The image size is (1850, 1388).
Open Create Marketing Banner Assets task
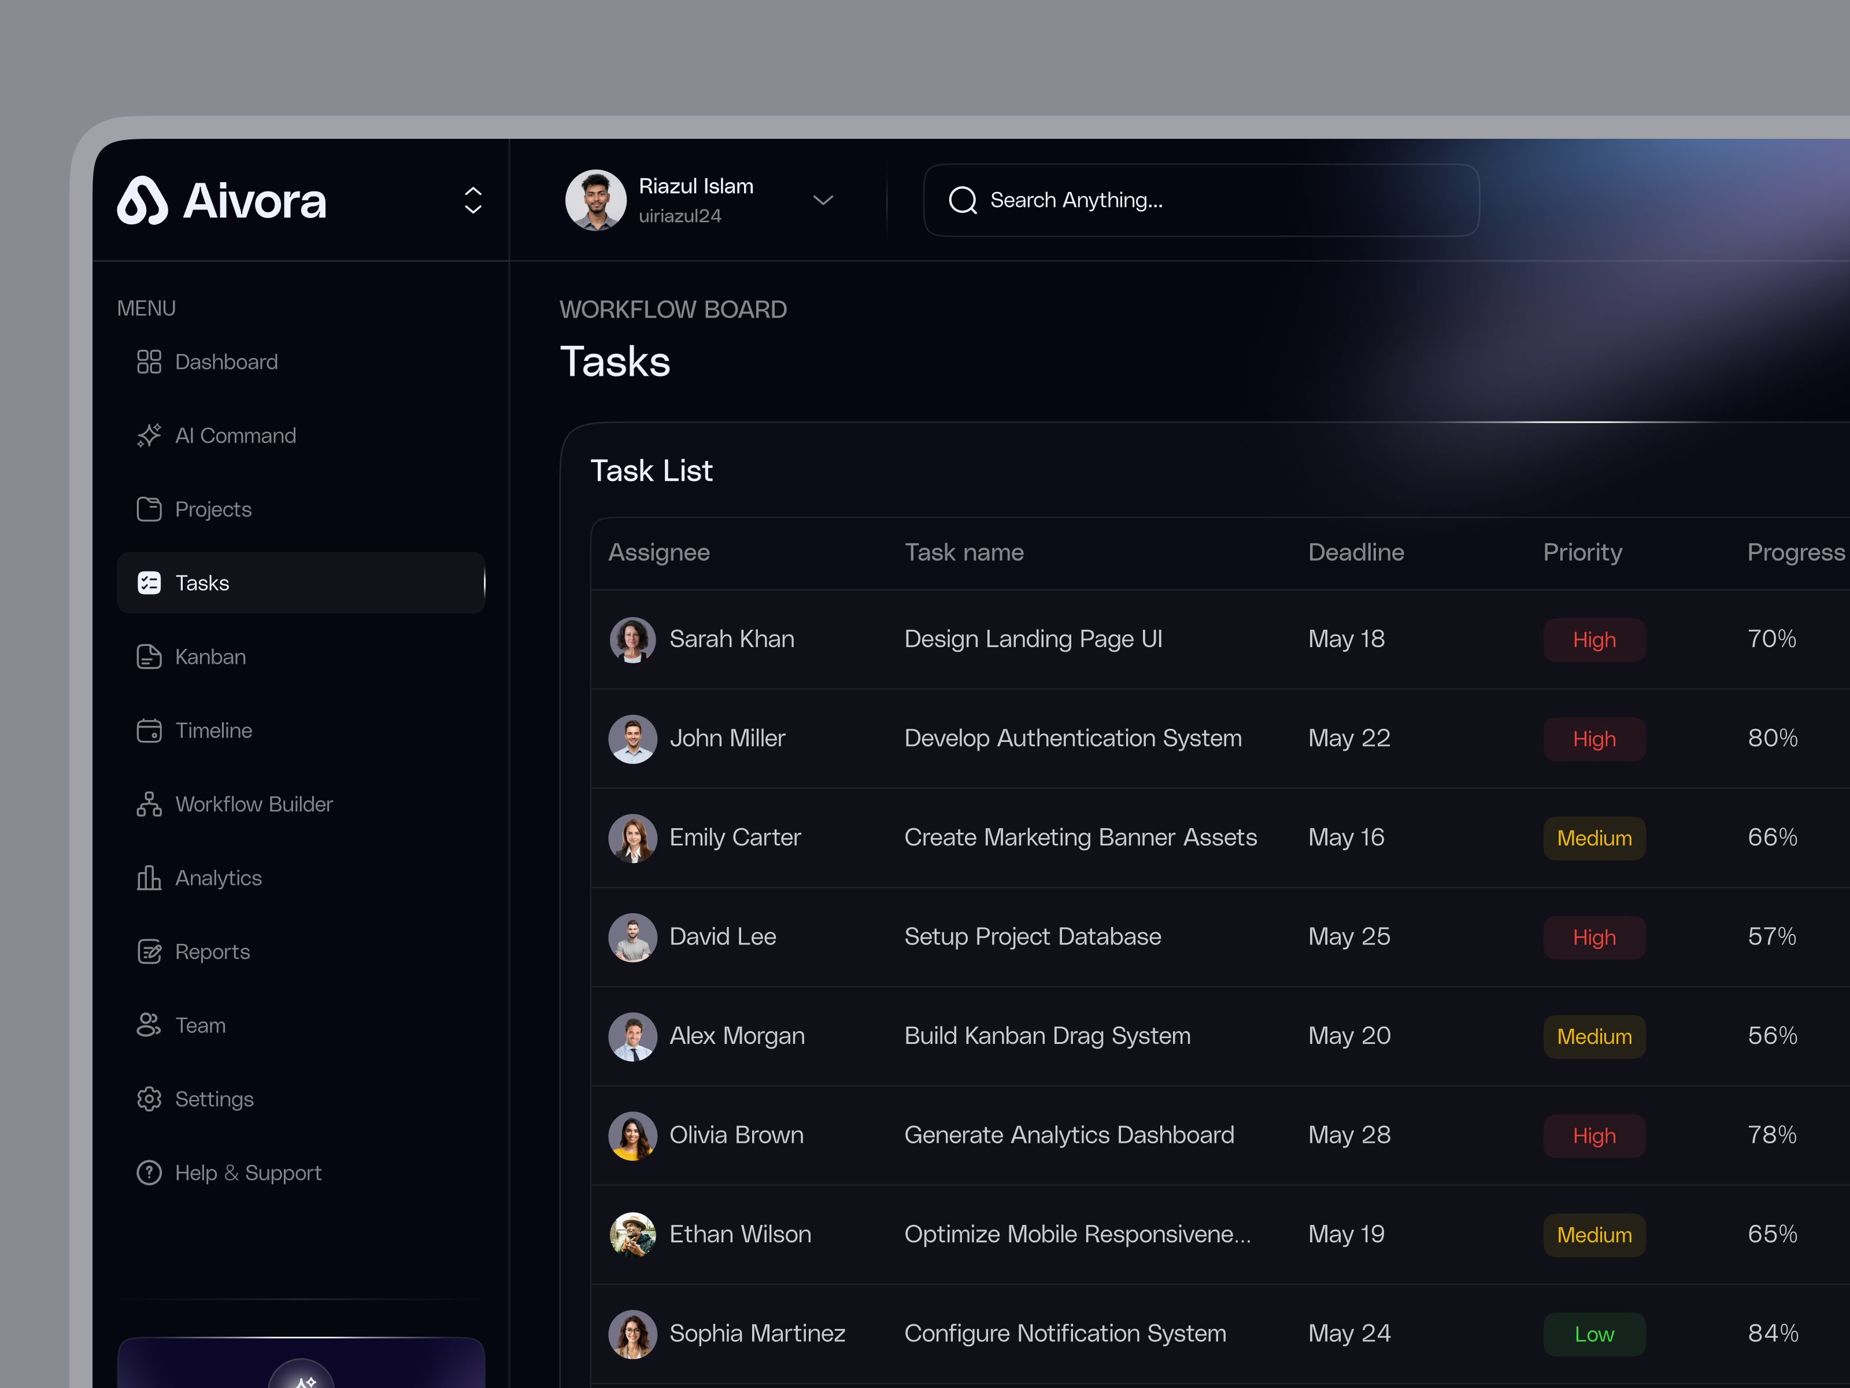(x=1081, y=837)
